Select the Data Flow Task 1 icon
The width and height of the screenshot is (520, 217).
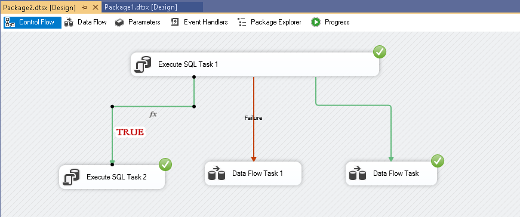217,173
